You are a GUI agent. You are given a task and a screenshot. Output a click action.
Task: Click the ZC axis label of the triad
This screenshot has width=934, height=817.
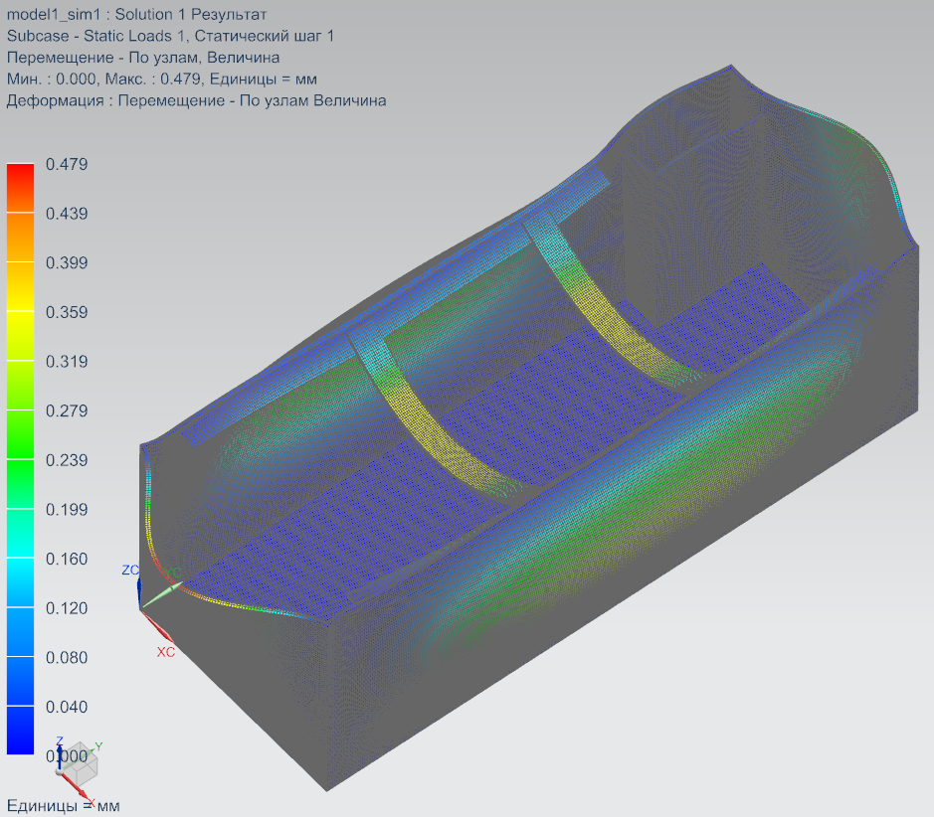point(129,571)
